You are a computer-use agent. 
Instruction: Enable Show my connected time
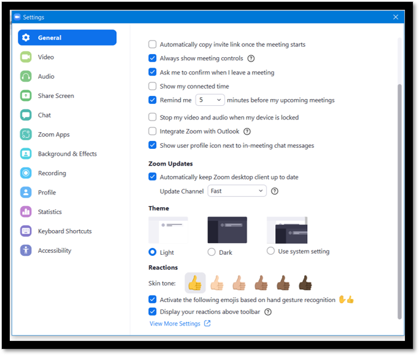[x=152, y=86]
